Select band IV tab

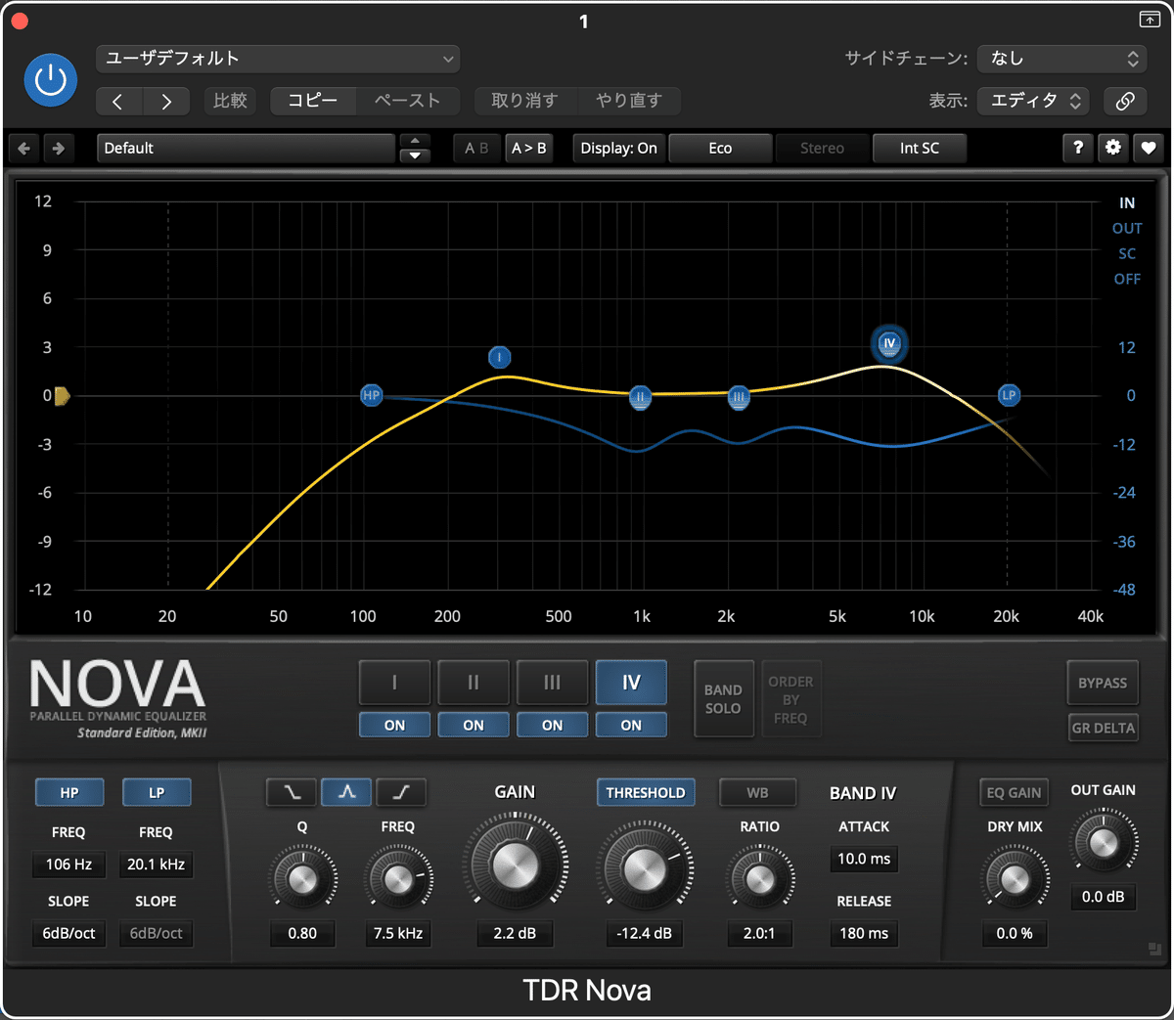[631, 683]
